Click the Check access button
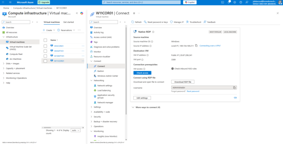This screenshot has height=144, width=283. point(142,73)
